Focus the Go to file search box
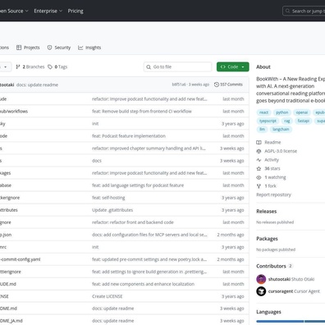The height and width of the screenshot is (325, 325). [177, 66]
